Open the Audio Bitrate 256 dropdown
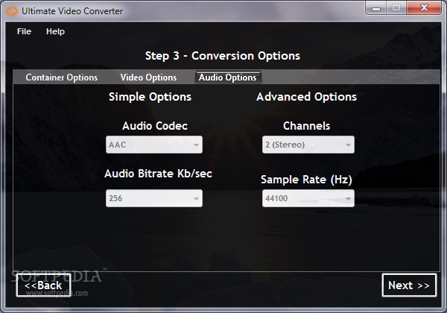The image size is (447, 313). click(154, 198)
